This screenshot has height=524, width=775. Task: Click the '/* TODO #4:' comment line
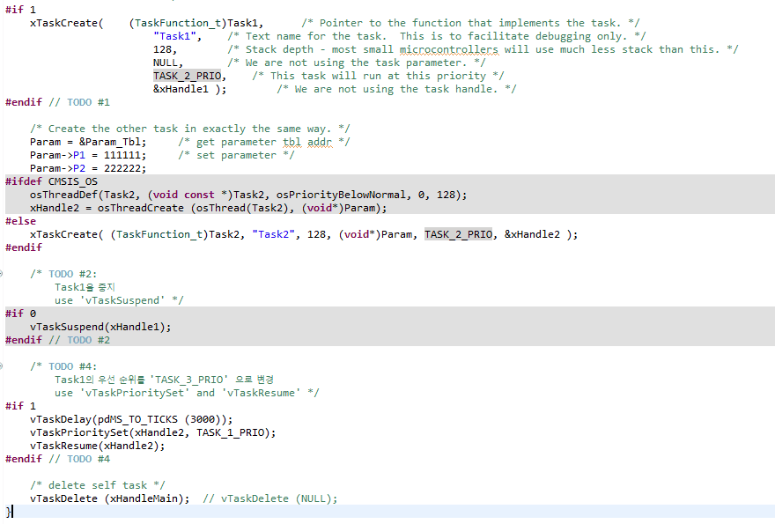pyautogui.click(x=63, y=366)
